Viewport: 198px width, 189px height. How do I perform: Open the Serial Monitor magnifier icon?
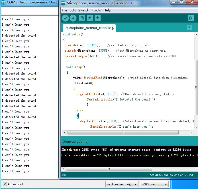(x=191, y=18)
